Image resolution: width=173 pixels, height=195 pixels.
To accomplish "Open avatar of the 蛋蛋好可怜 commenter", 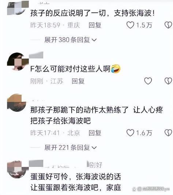I will [18, 169].
